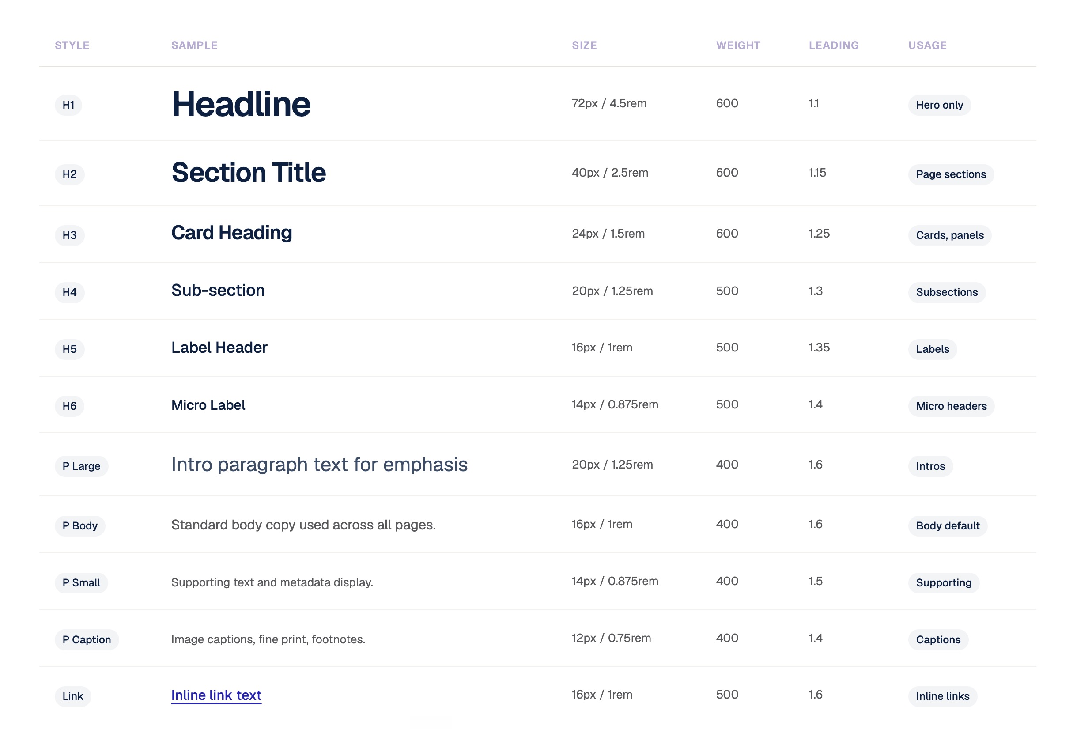Click the Link style badge
The image size is (1073, 733).
coord(73,696)
